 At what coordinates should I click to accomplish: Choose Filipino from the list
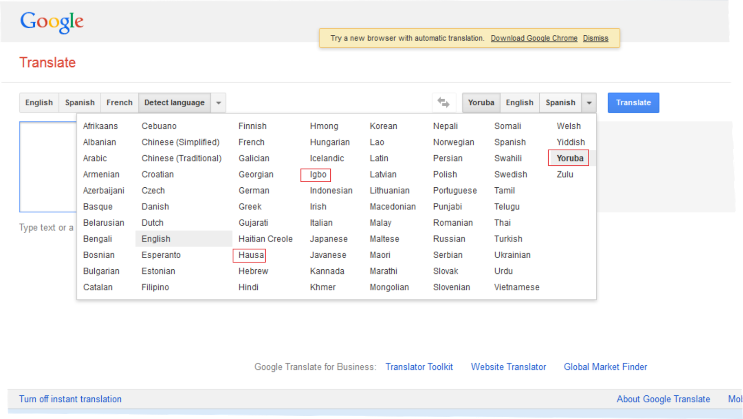pos(155,287)
